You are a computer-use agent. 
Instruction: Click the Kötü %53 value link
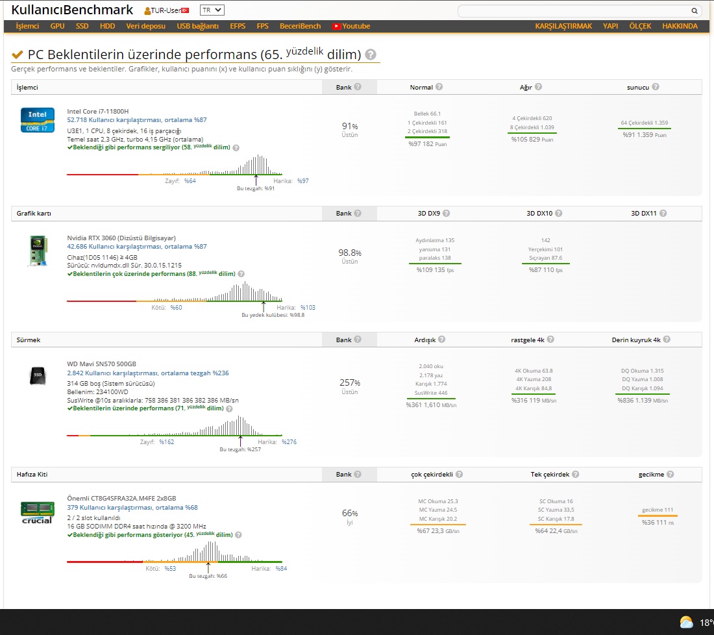(170, 569)
